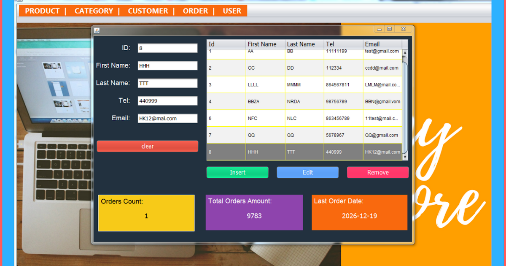Select the cell QQ@gmail.com
Image resolution: width=506 pixels, height=266 pixels.
(x=382, y=136)
